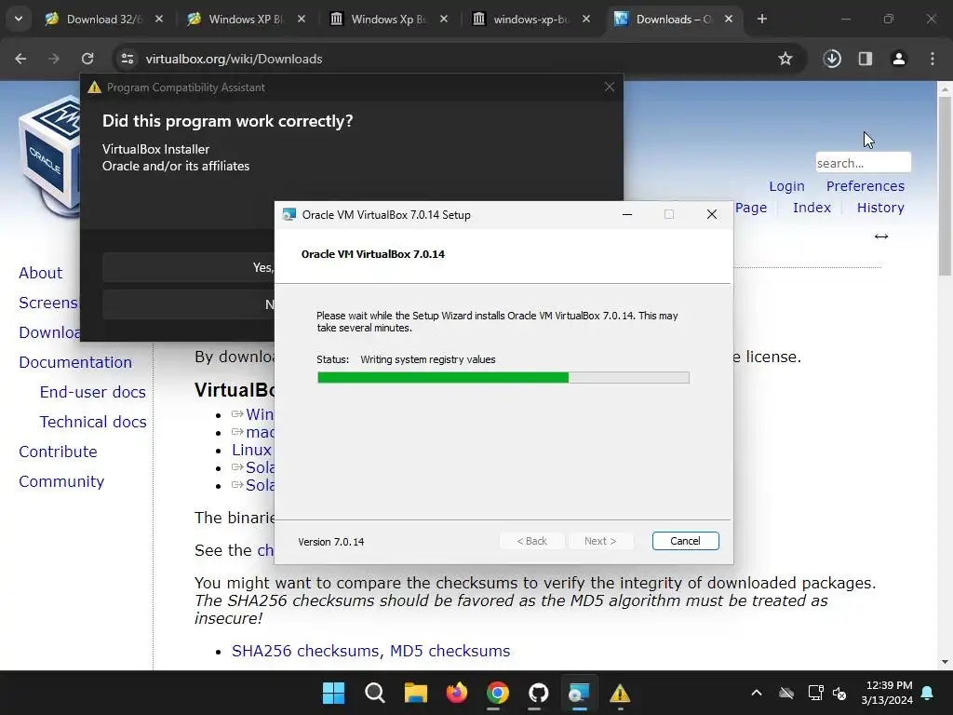Click the address bar URL virtualbox.org/wiki/Downloads
Screen dimensions: 953x715
click(x=234, y=59)
